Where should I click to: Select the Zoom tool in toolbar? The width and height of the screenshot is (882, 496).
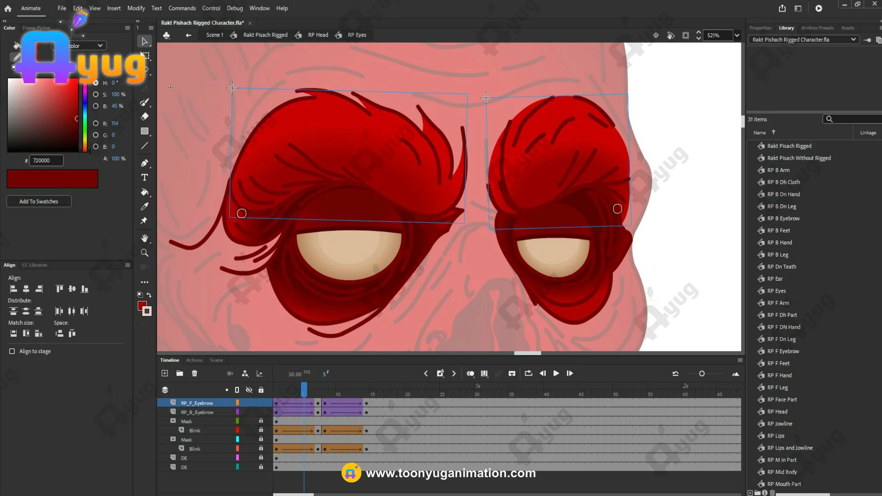point(145,253)
